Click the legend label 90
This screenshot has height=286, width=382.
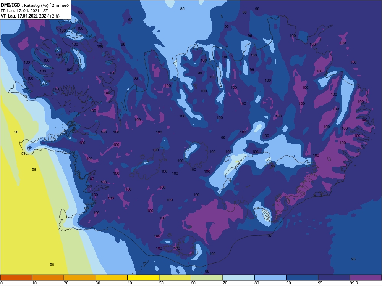[289, 283]
